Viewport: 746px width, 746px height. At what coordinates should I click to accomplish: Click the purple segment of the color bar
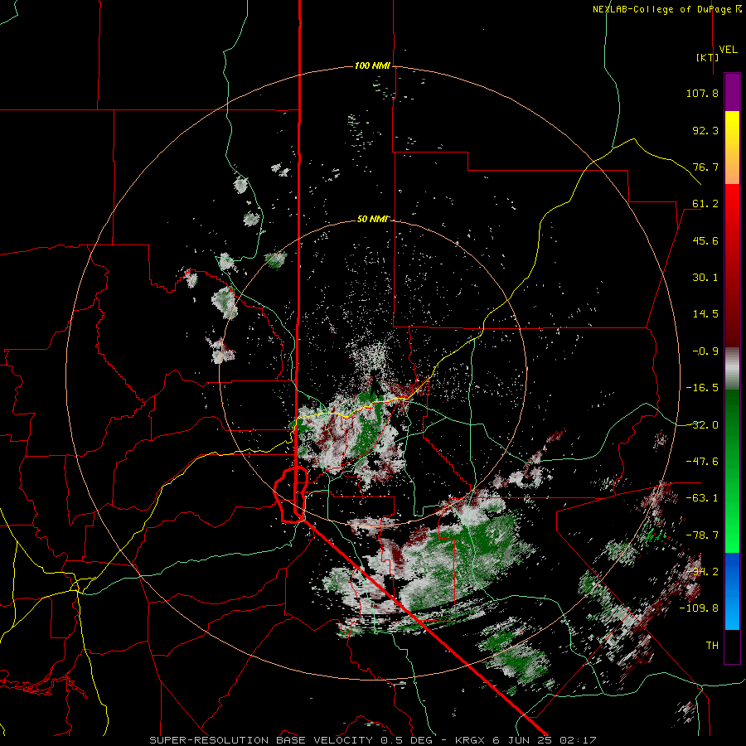(732, 92)
